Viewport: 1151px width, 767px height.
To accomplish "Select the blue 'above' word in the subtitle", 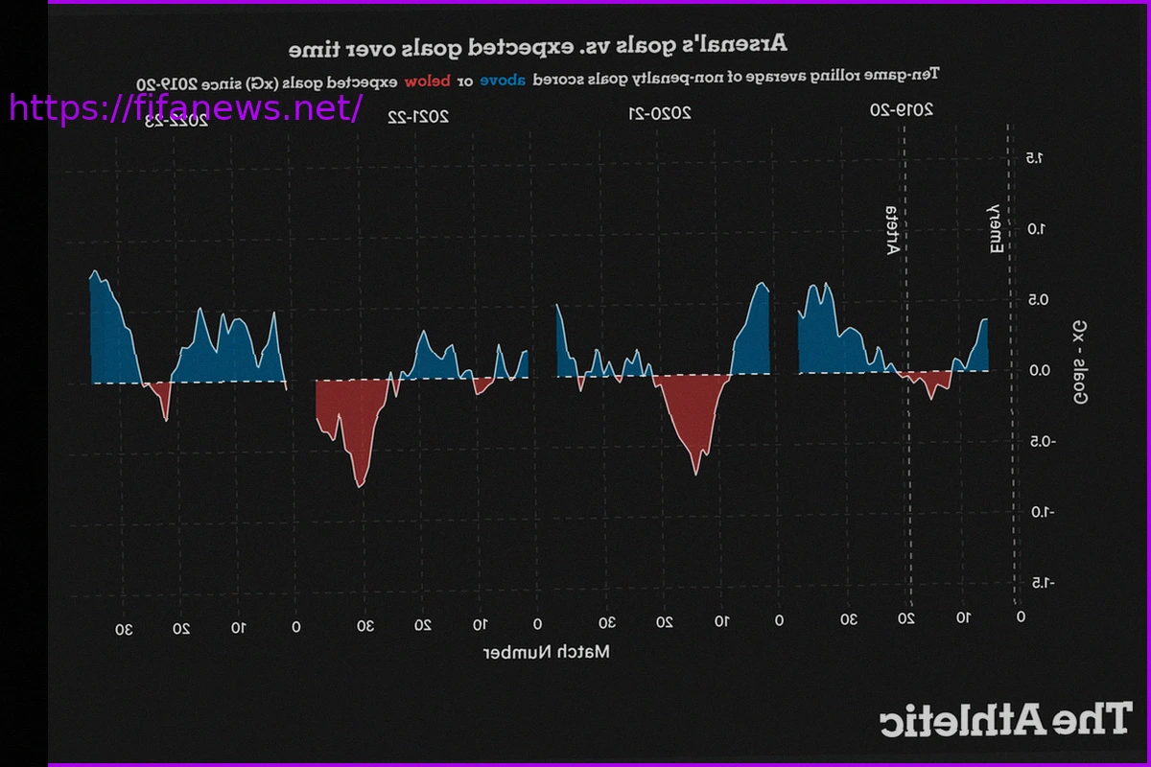I will [x=503, y=81].
